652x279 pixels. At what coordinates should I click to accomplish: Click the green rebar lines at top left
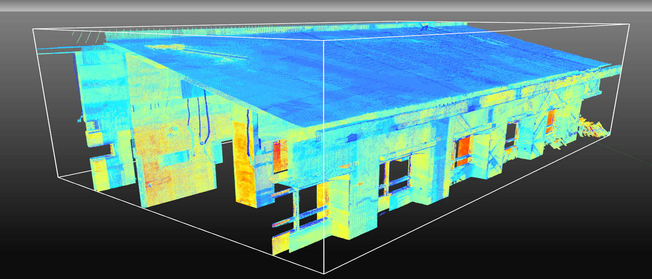85,36
